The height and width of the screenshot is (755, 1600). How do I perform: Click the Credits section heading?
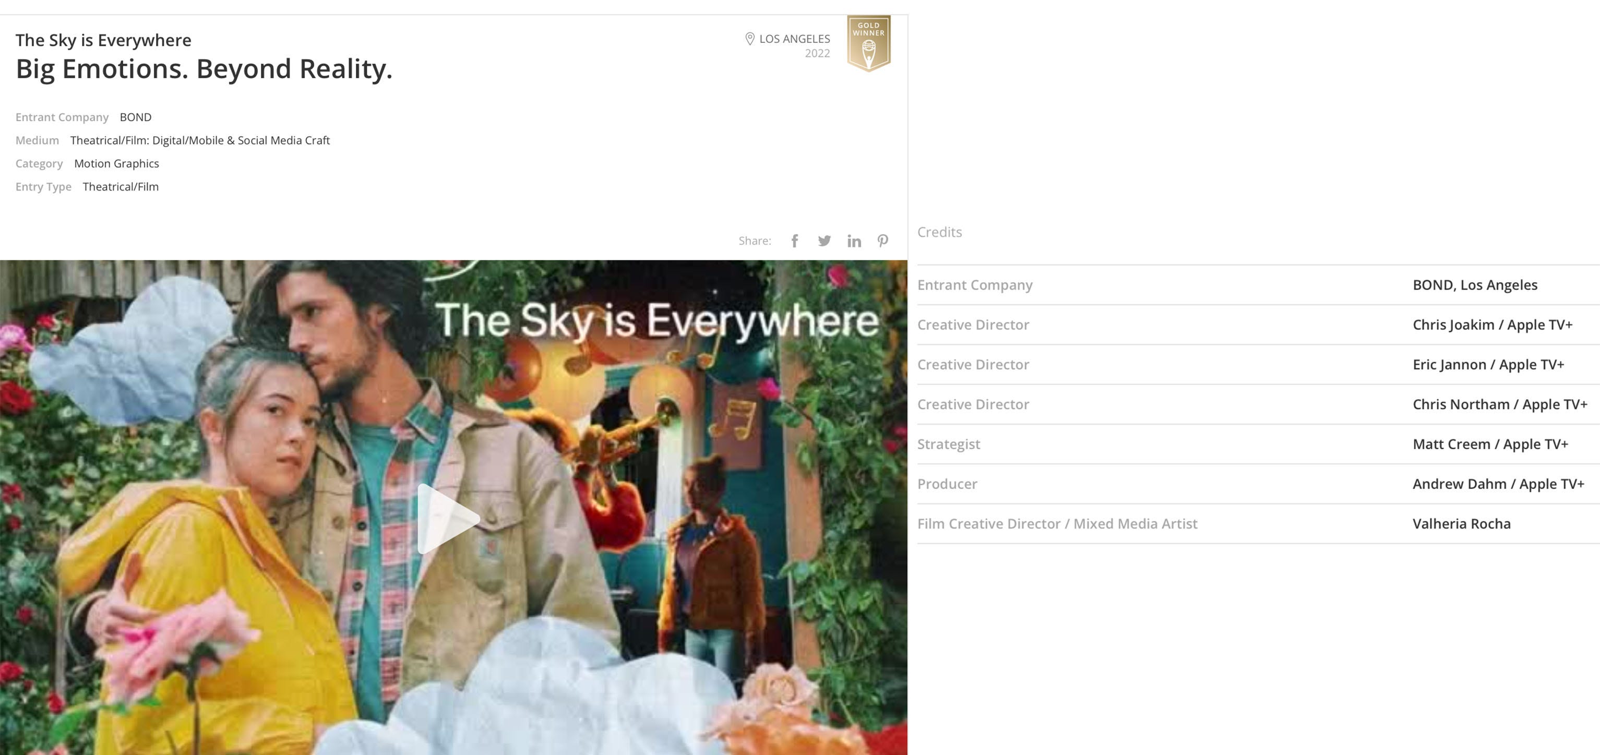[939, 232]
